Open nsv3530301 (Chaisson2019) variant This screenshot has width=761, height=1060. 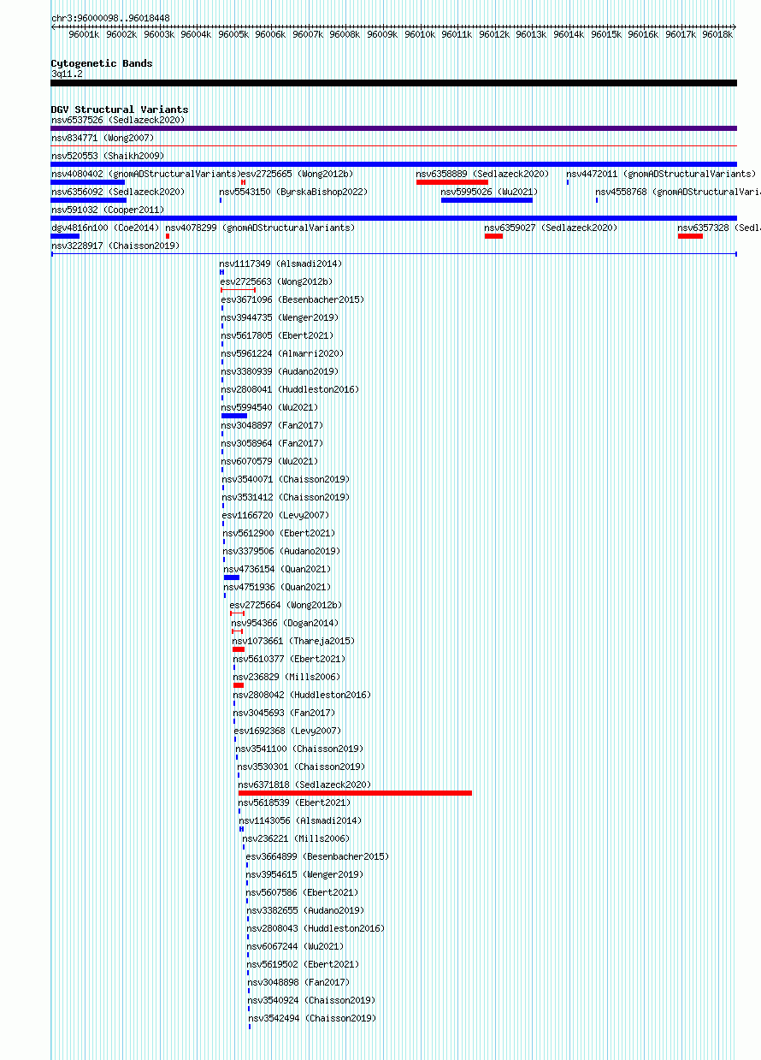point(301,767)
